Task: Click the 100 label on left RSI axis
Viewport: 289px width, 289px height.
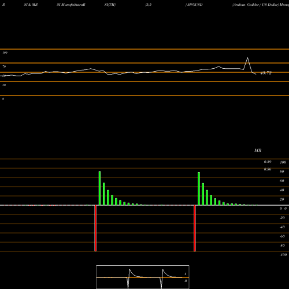Action: 5,53
